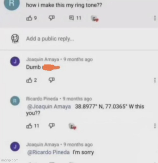The height and width of the screenshot is (163, 158).
Task: Open more options for Dumb comment
Action: tap(155, 80)
